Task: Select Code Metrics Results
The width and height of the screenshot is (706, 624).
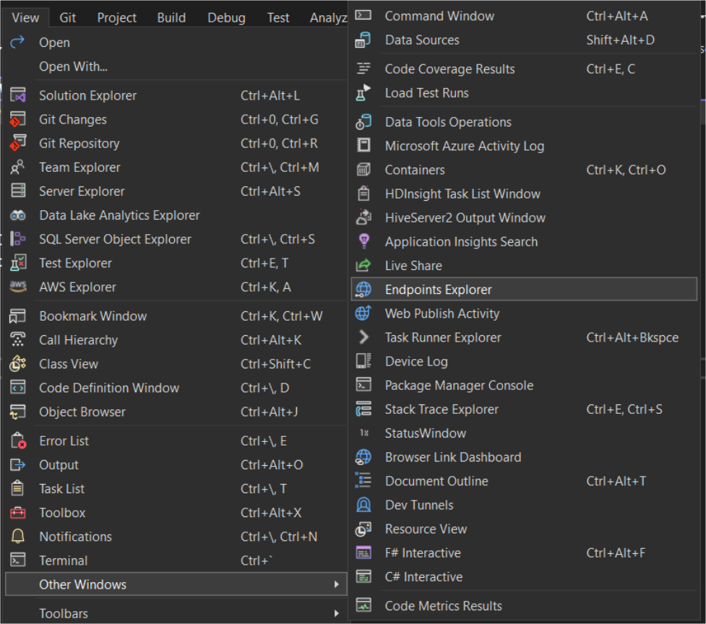Action: coord(443,606)
